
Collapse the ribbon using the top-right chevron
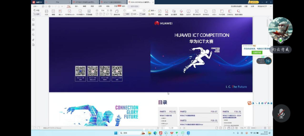click(271, 6)
